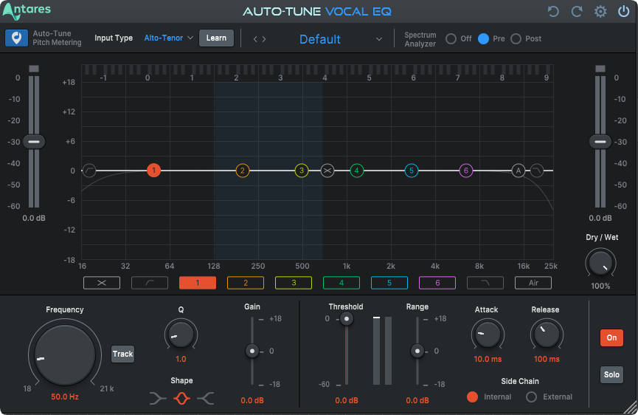Image resolution: width=638 pixels, height=415 pixels.
Task: Click the Frequency knob
Action: pyautogui.click(x=65, y=355)
